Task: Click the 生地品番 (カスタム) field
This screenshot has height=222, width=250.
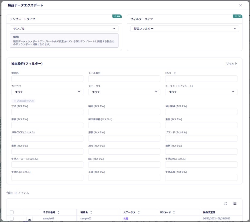Action: tap(201, 178)
